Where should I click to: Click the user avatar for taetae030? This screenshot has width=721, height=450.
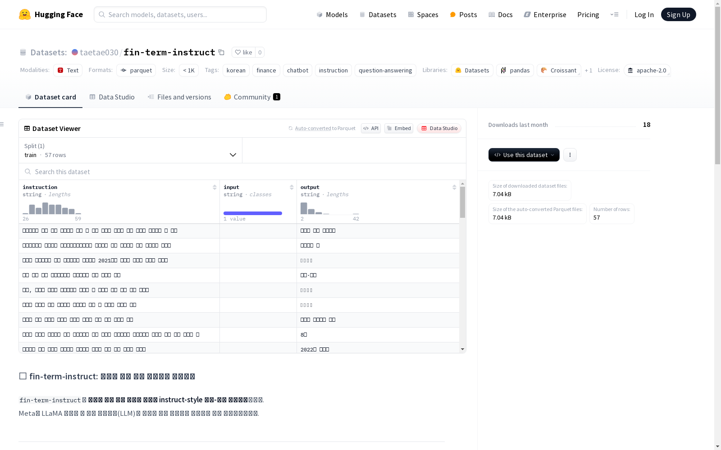(75, 52)
